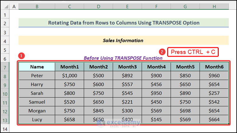This screenshot has width=237, height=133.
Task: Select column H header
Action: [x=214, y=6]
